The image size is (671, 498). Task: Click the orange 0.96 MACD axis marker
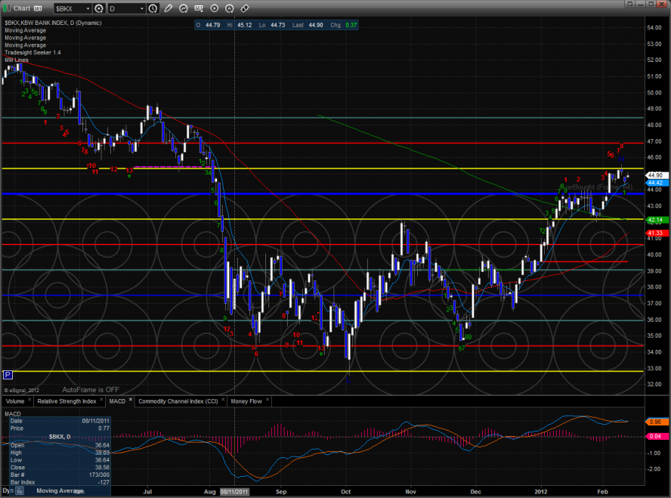(655, 422)
